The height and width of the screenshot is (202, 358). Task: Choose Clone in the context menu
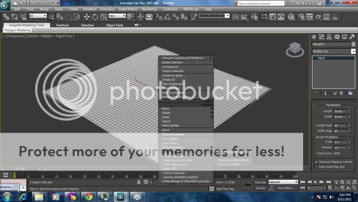186,130
